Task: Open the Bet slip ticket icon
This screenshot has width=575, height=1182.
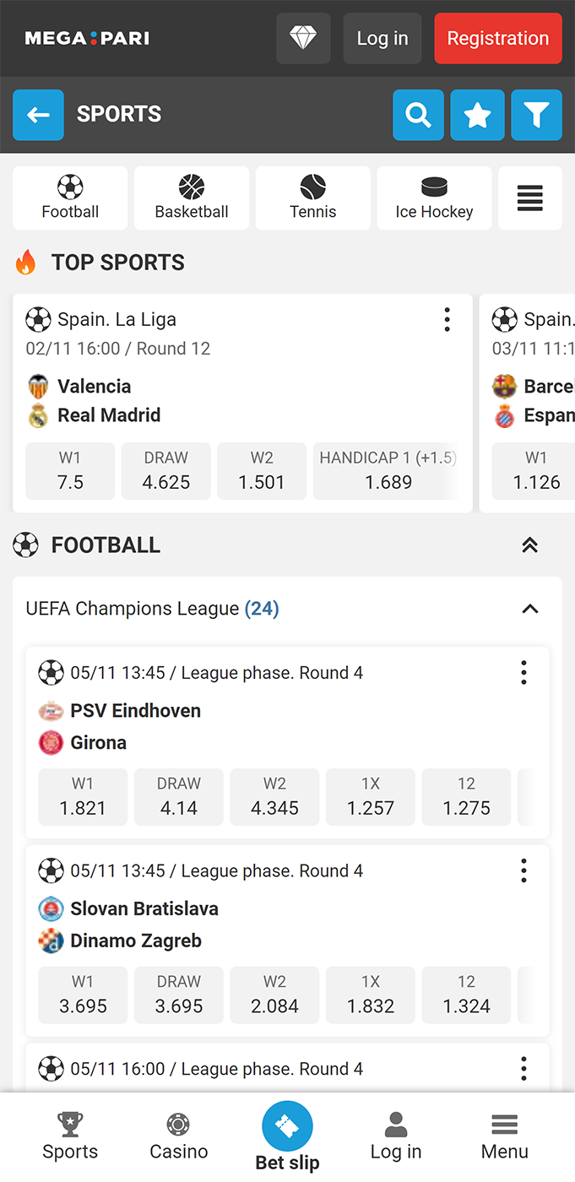Action: [x=287, y=1127]
